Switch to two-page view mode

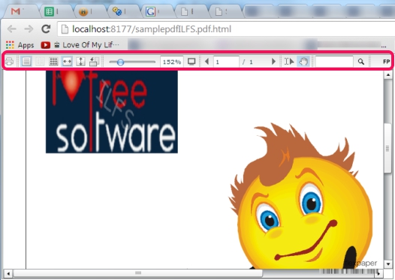click(40, 62)
